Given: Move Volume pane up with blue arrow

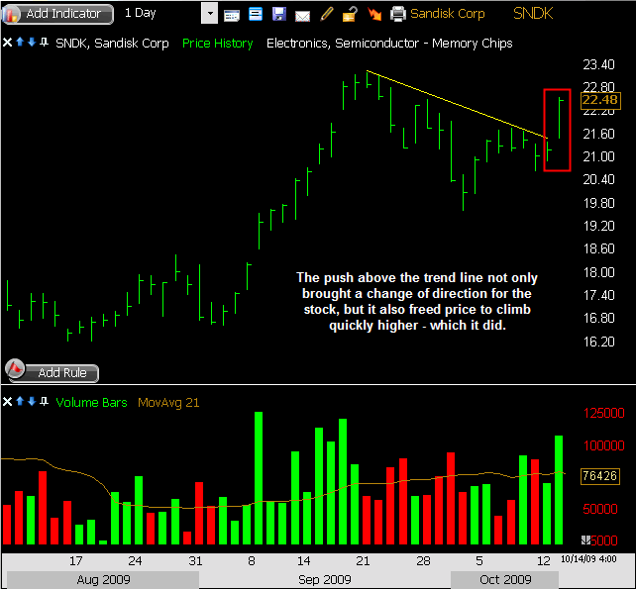Looking at the screenshot, I should click(x=20, y=401).
